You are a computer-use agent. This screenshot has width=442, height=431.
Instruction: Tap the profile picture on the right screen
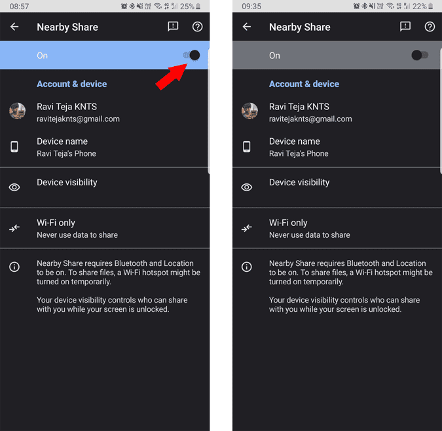249,111
